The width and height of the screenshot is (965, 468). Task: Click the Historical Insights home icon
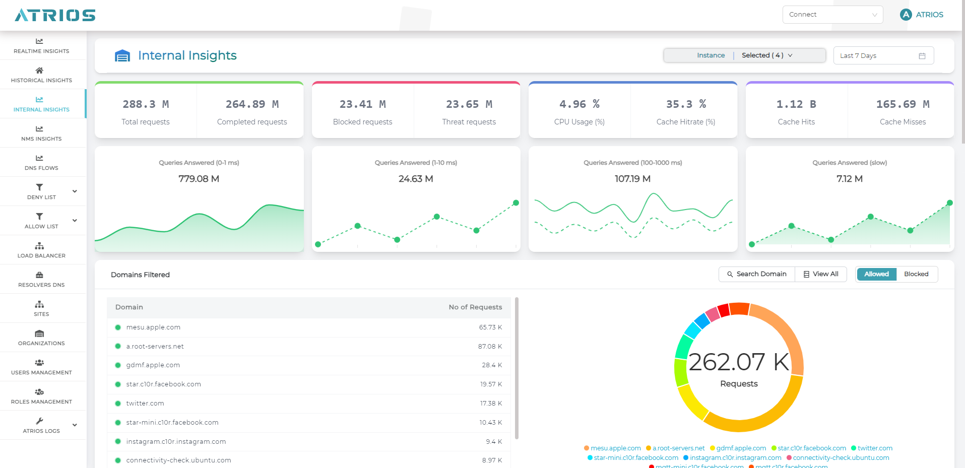[39, 71]
